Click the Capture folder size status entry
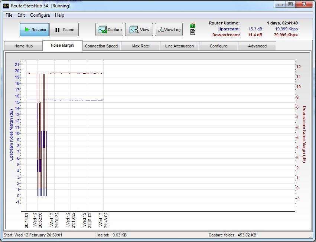The height and width of the screenshot is (242, 316). click(x=232, y=235)
